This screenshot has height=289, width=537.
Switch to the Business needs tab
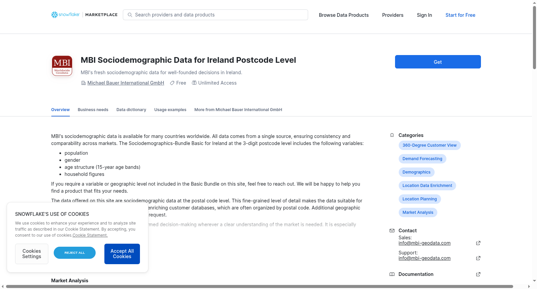tap(93, 110)
